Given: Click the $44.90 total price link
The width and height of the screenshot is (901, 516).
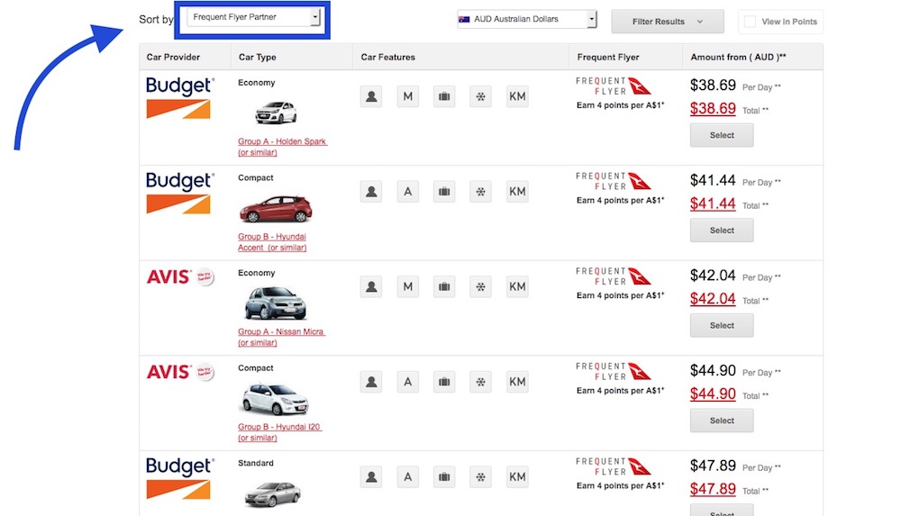Looking at the screenshot, I should [x=713, y=394].
